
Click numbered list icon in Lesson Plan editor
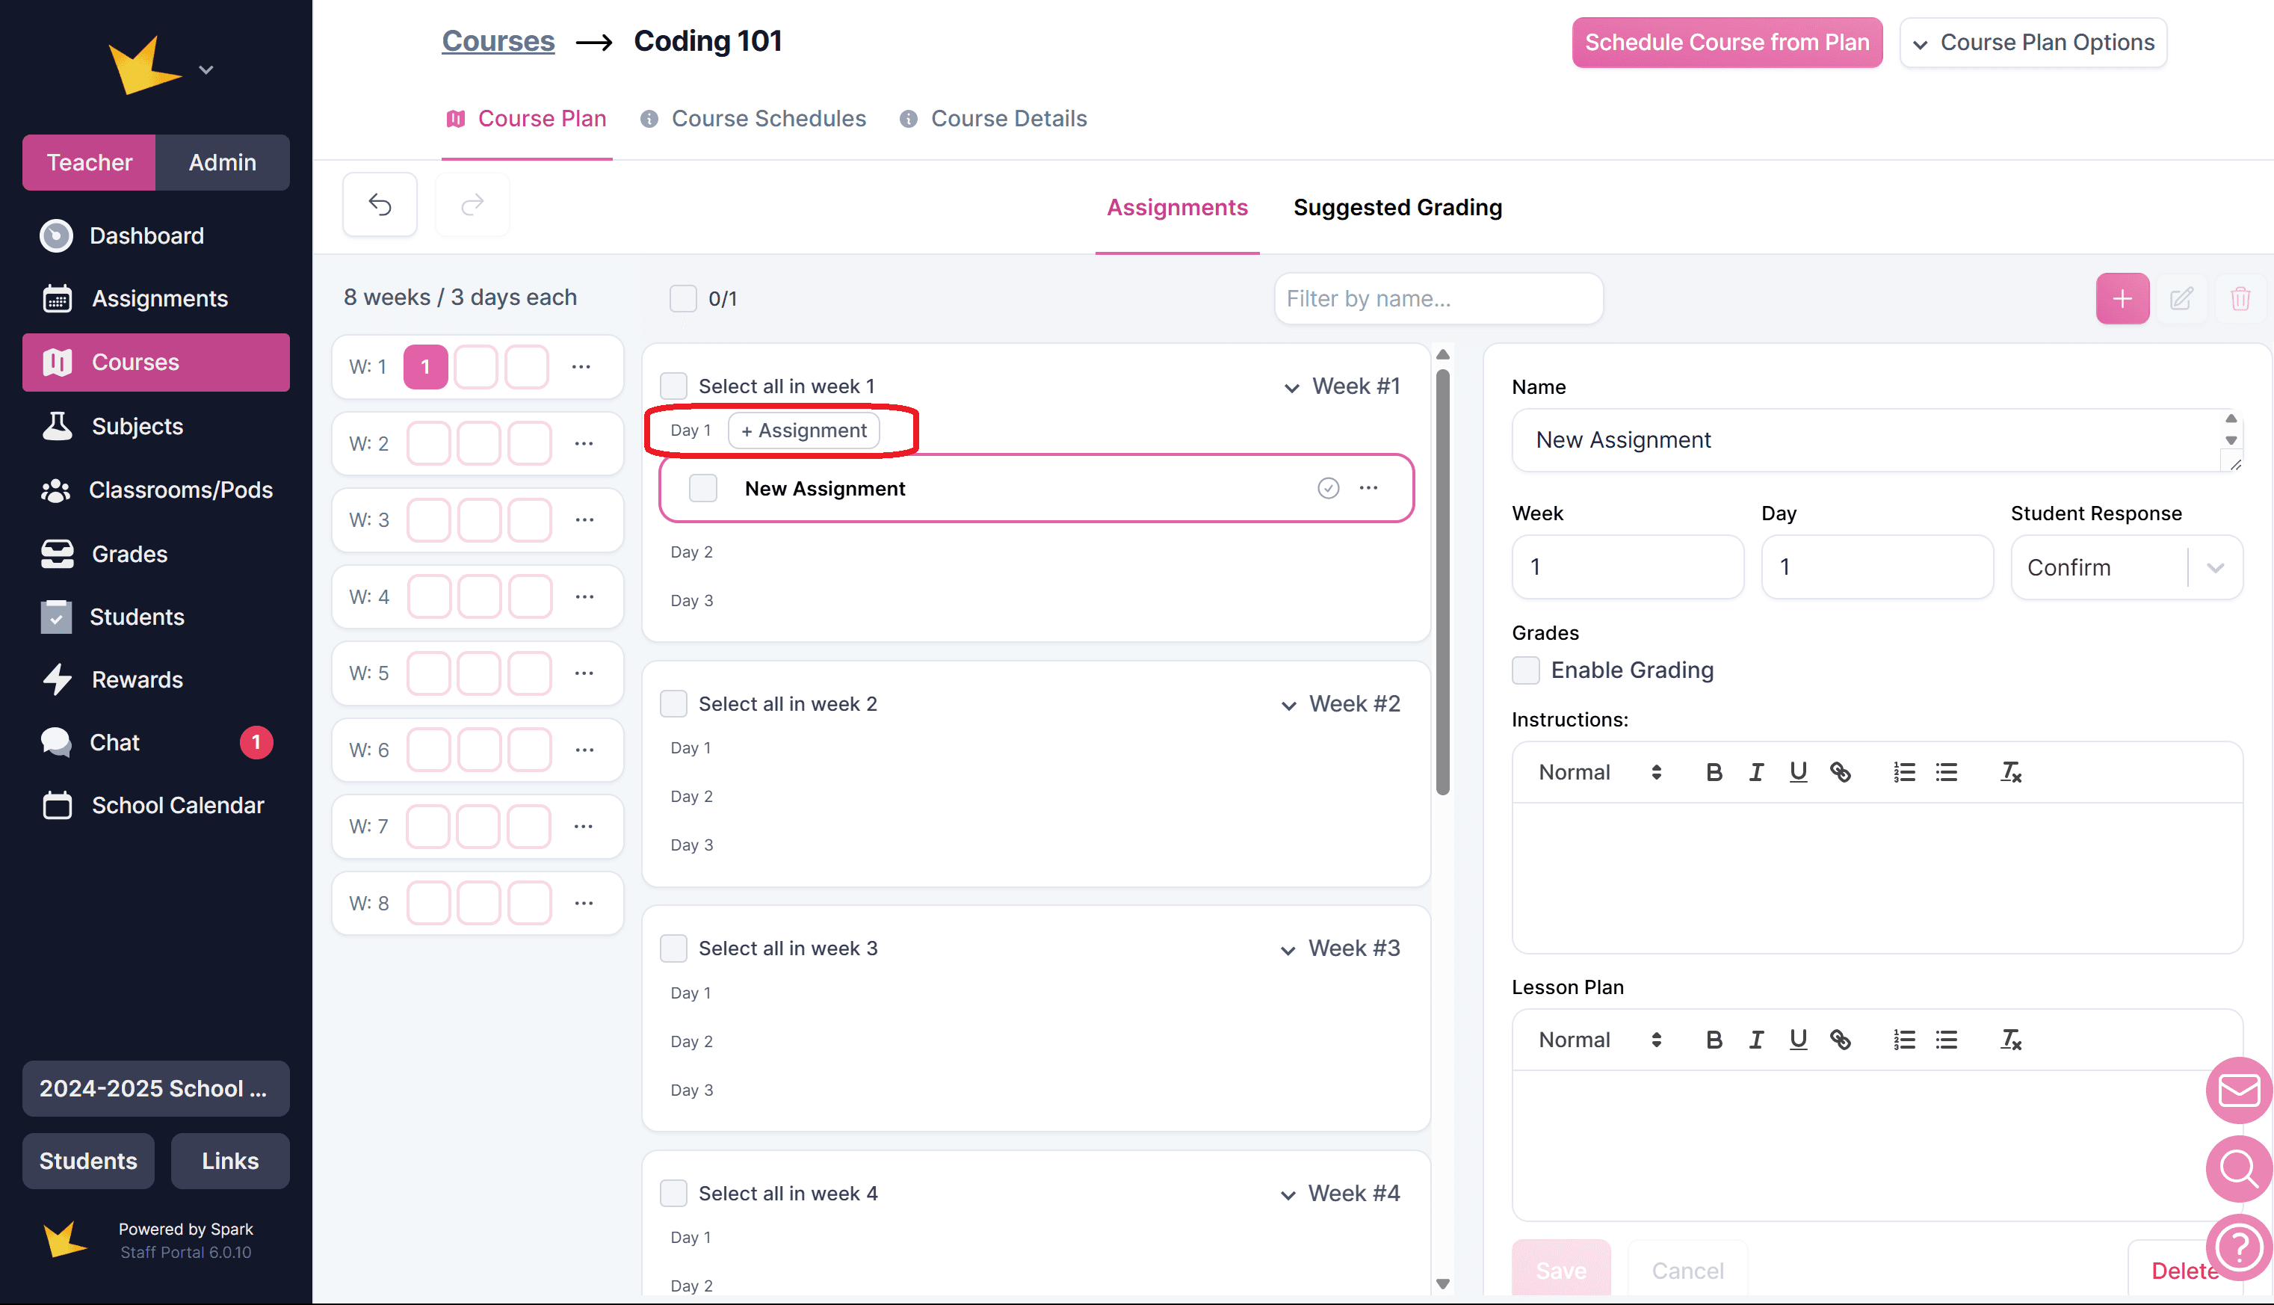coord(1903,1040)
